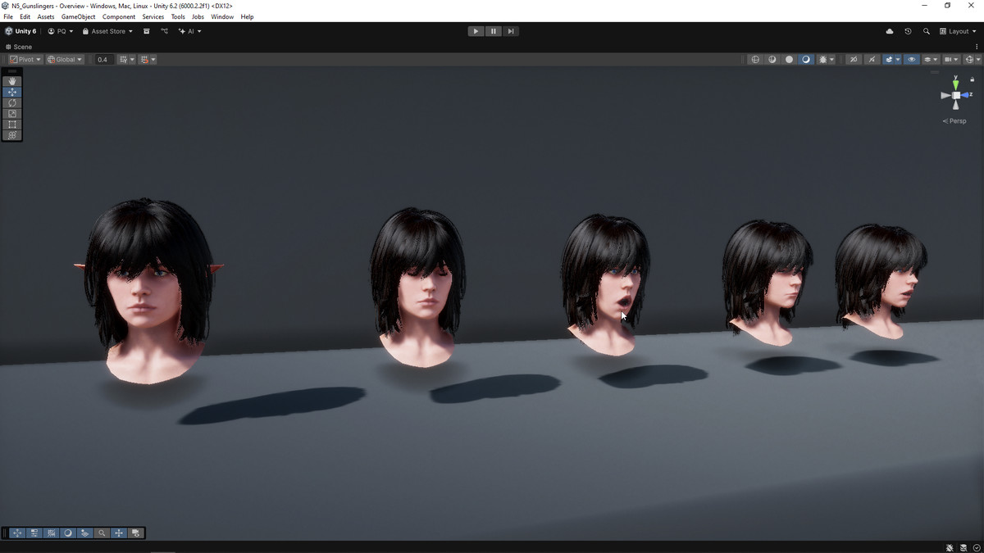Viewport: 984px width, 553px height.
Task: Open the undo history icon
Action: pyautogui.click(x=908, y=31)
